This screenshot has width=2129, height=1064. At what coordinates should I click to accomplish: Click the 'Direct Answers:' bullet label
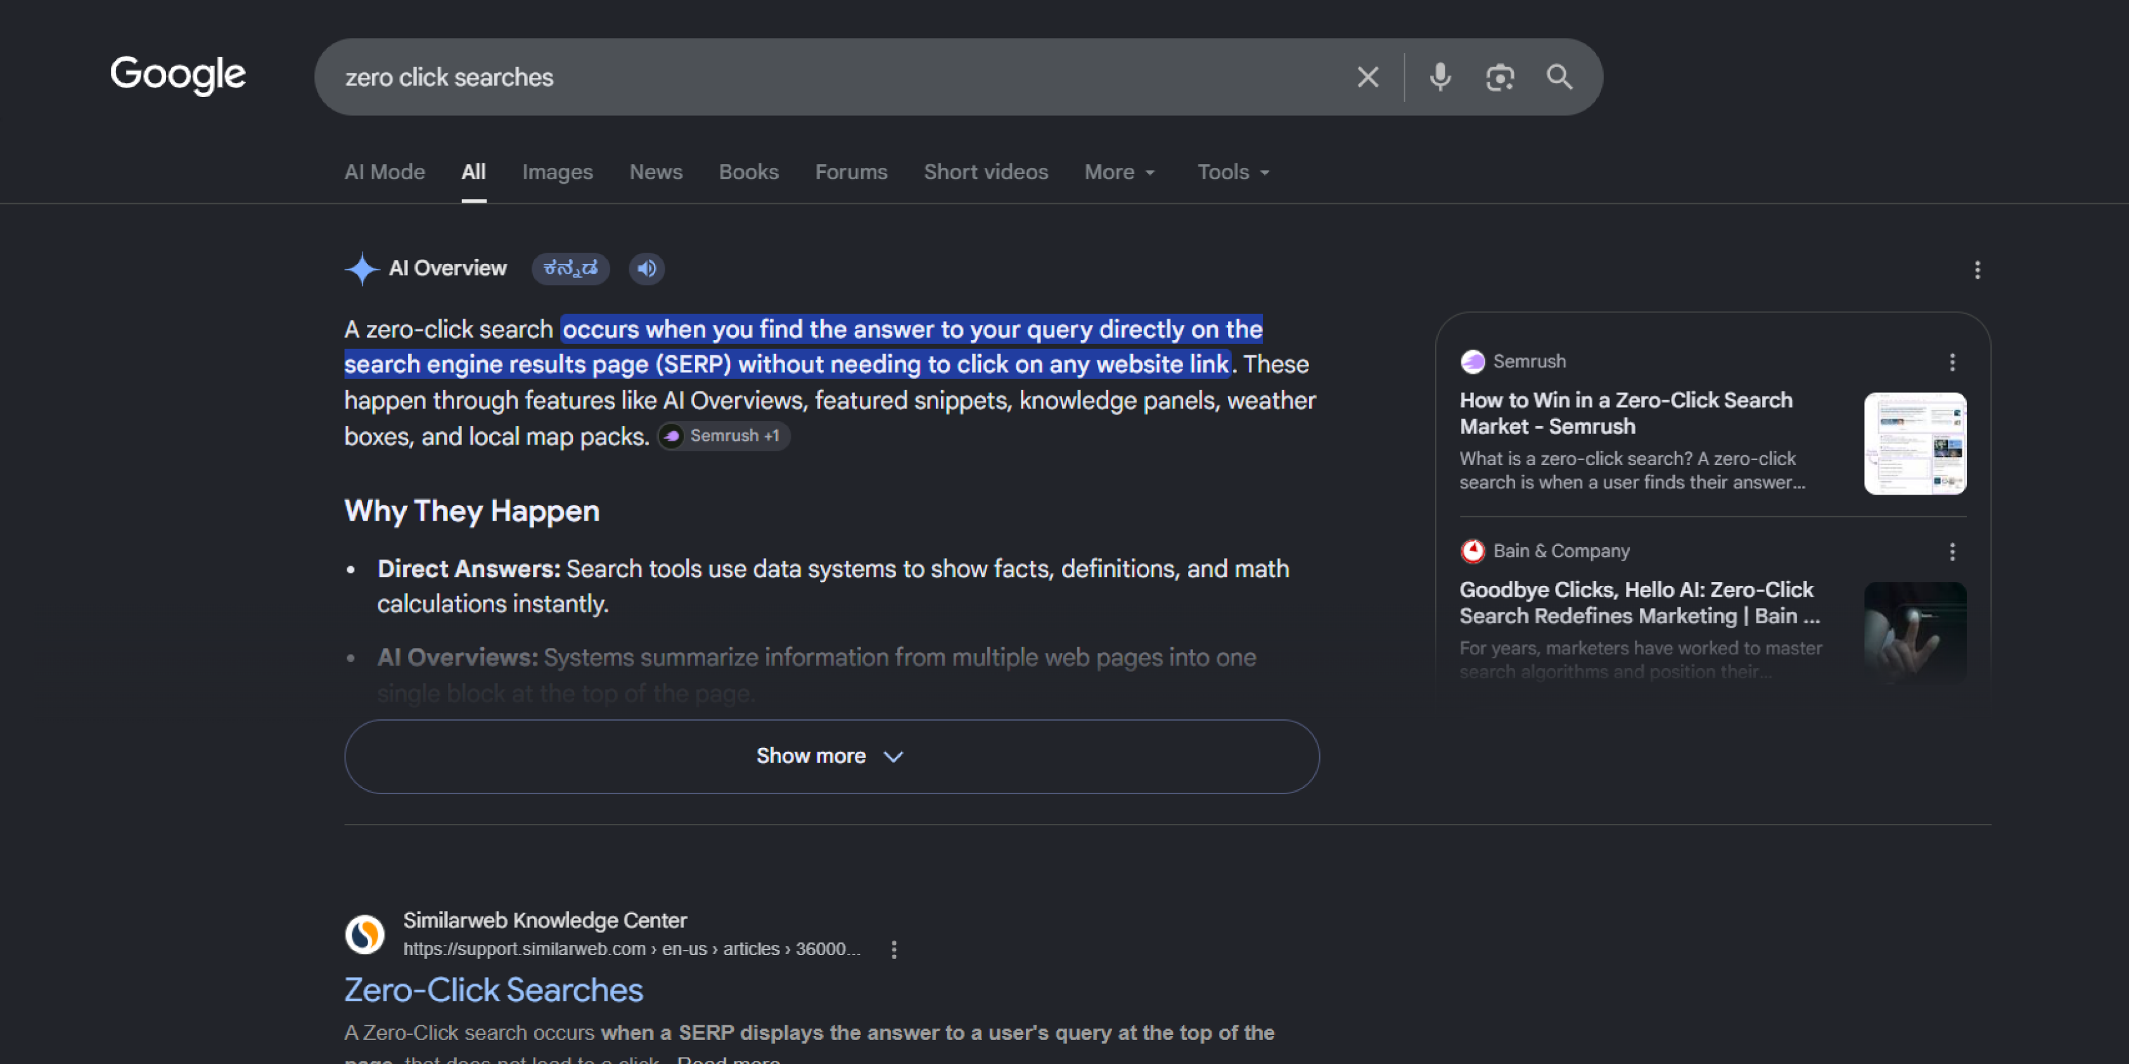469,569
